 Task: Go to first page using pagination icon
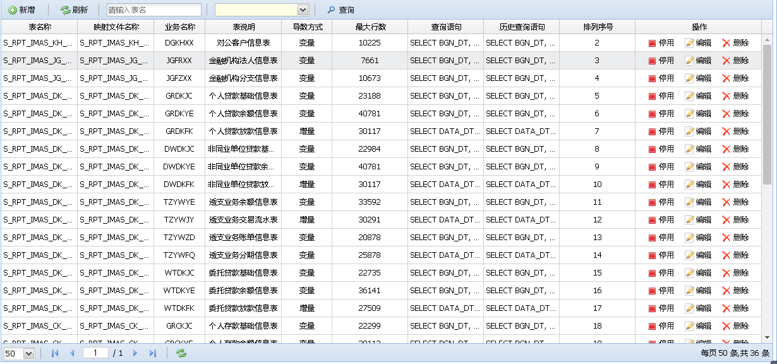55,353
